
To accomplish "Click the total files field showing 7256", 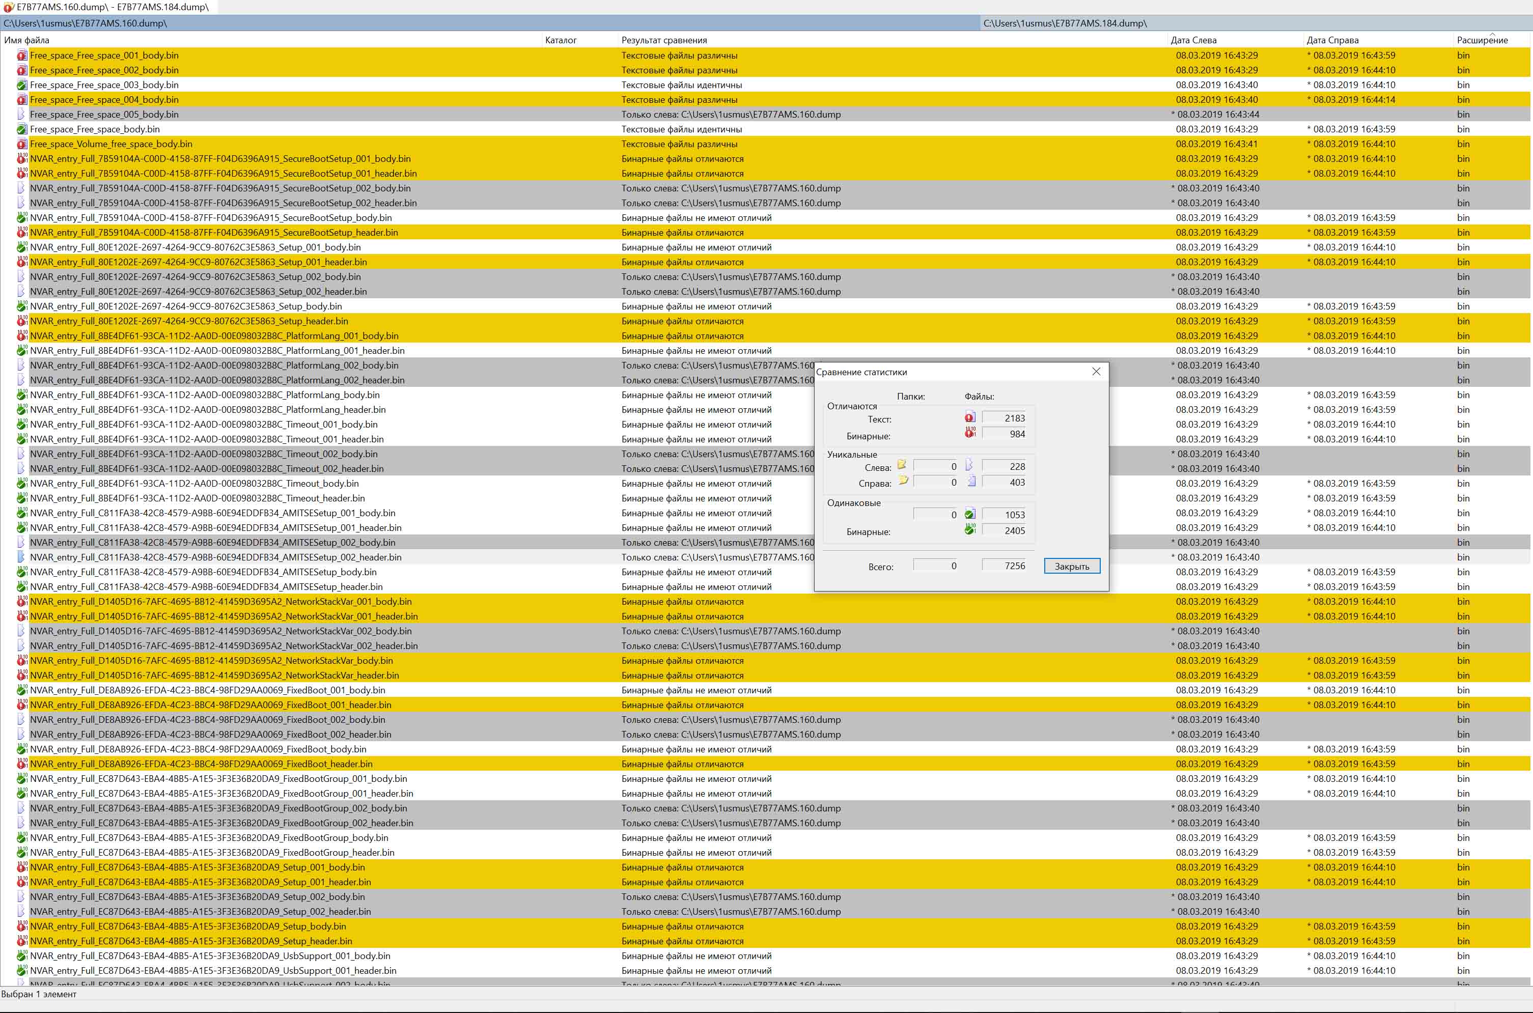I will 1004,565.
